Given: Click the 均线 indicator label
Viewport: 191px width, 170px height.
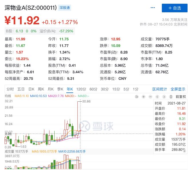Looking at the screenshot, I should tap(8, 96).
